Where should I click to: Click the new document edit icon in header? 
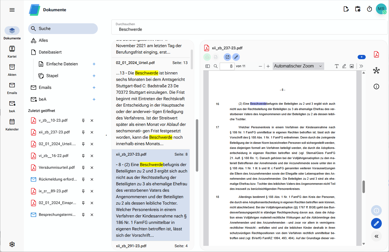pyautogui.click(x=346, y=9)
